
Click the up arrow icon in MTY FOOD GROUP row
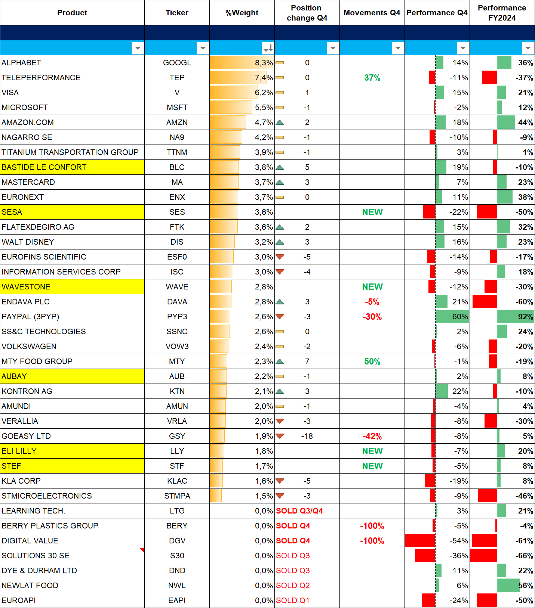[x=280, y=362]
